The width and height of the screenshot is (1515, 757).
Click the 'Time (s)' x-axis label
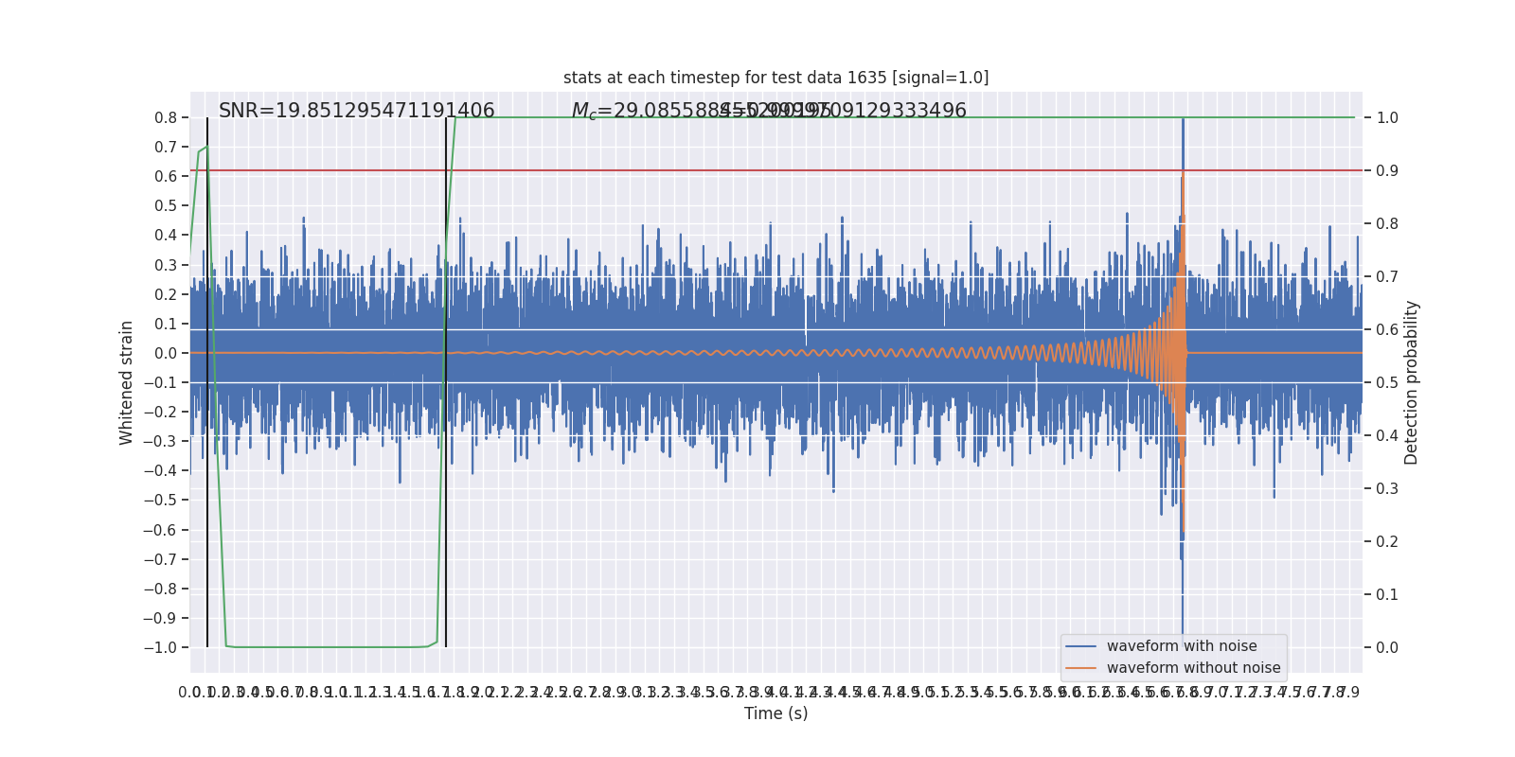click(x=775, y=713)
